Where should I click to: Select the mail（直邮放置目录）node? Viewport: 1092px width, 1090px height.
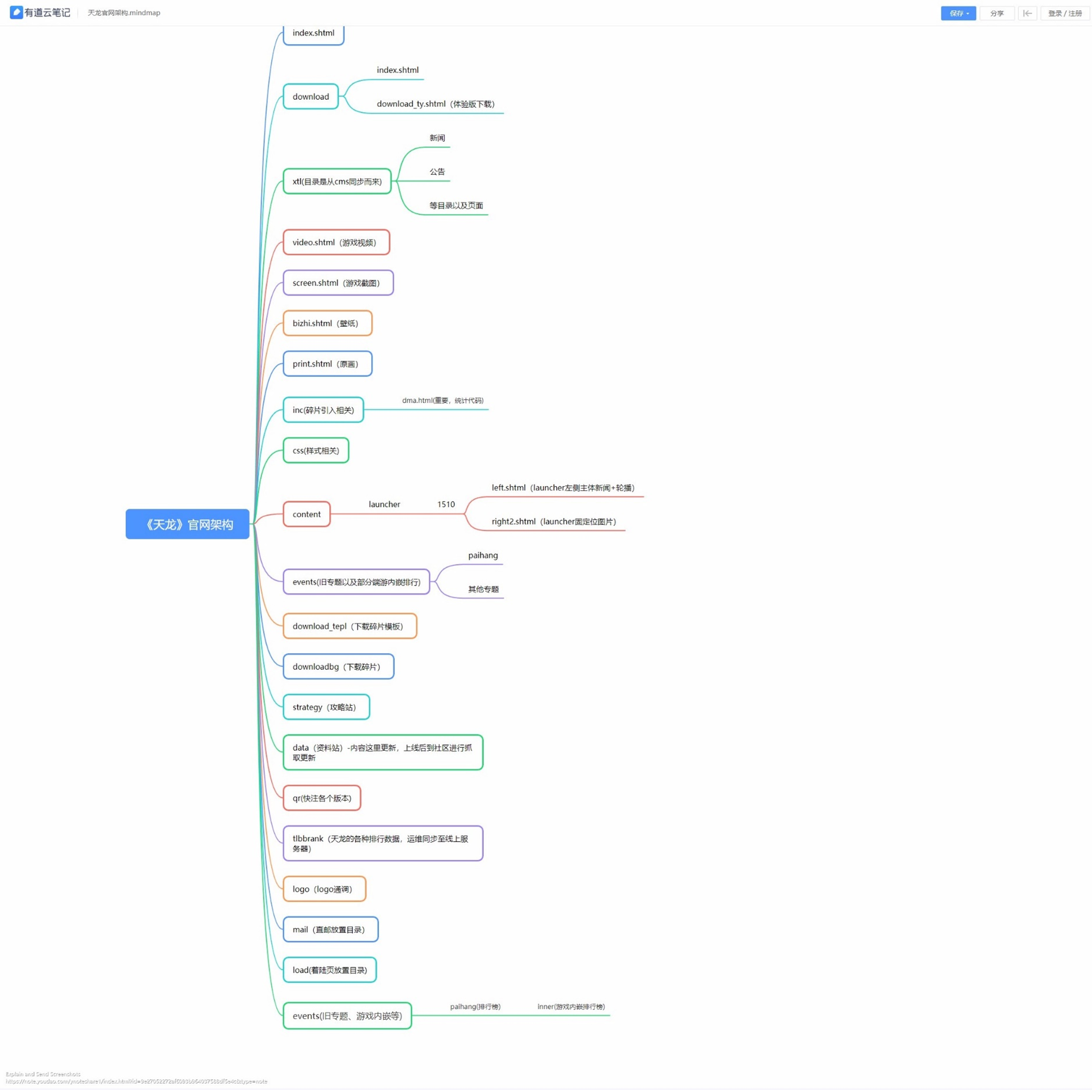330,929
